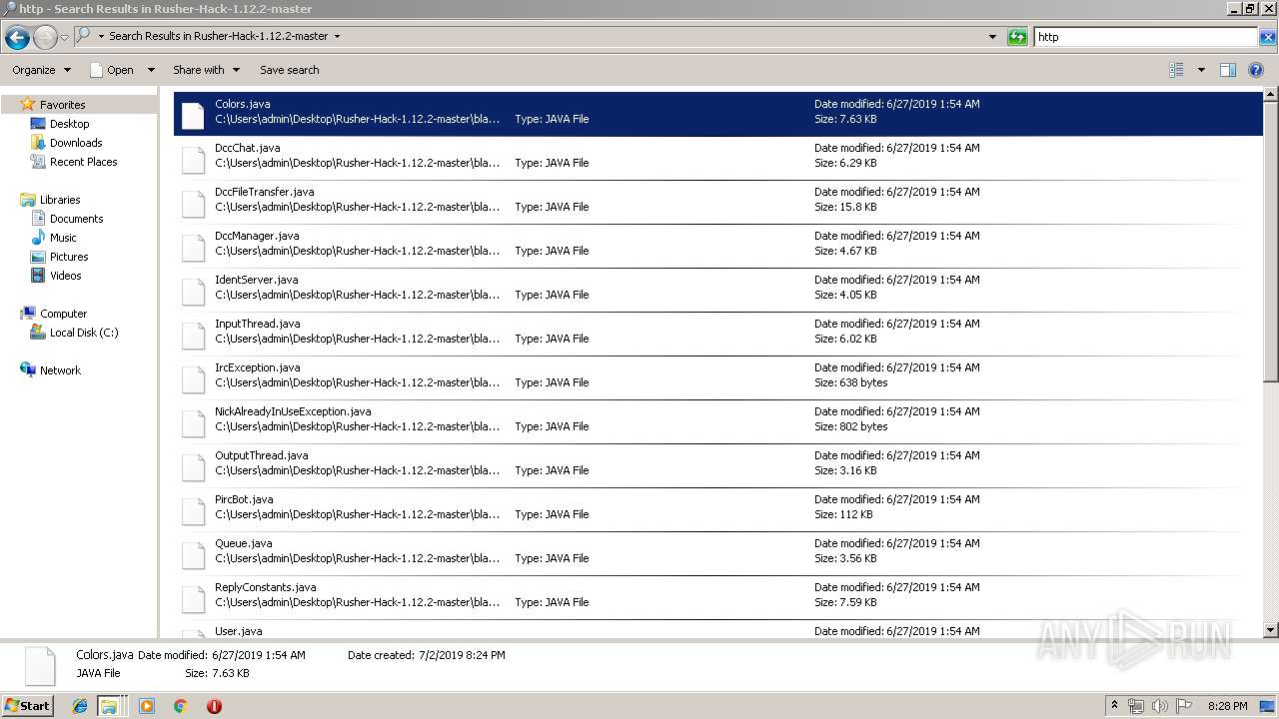Open the Organize menu
Screen dimensions: 1279x719
pyautogui.click(x=41, y=70)
